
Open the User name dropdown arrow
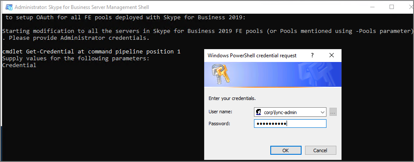pos(323,112)
